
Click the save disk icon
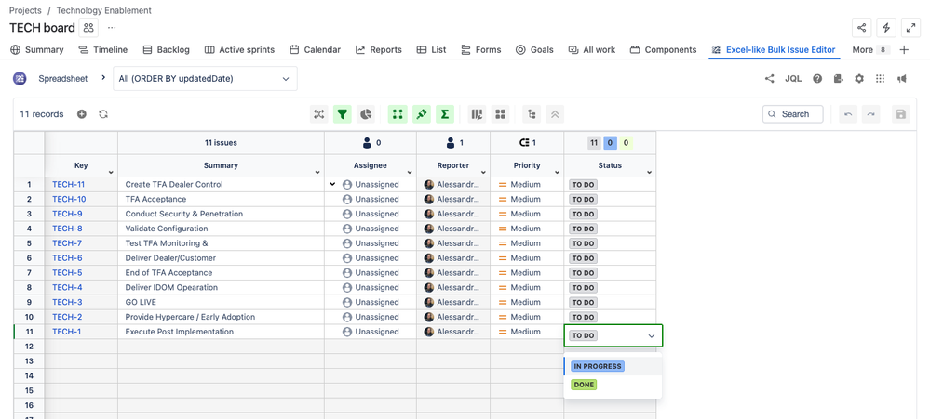[900, 114]
